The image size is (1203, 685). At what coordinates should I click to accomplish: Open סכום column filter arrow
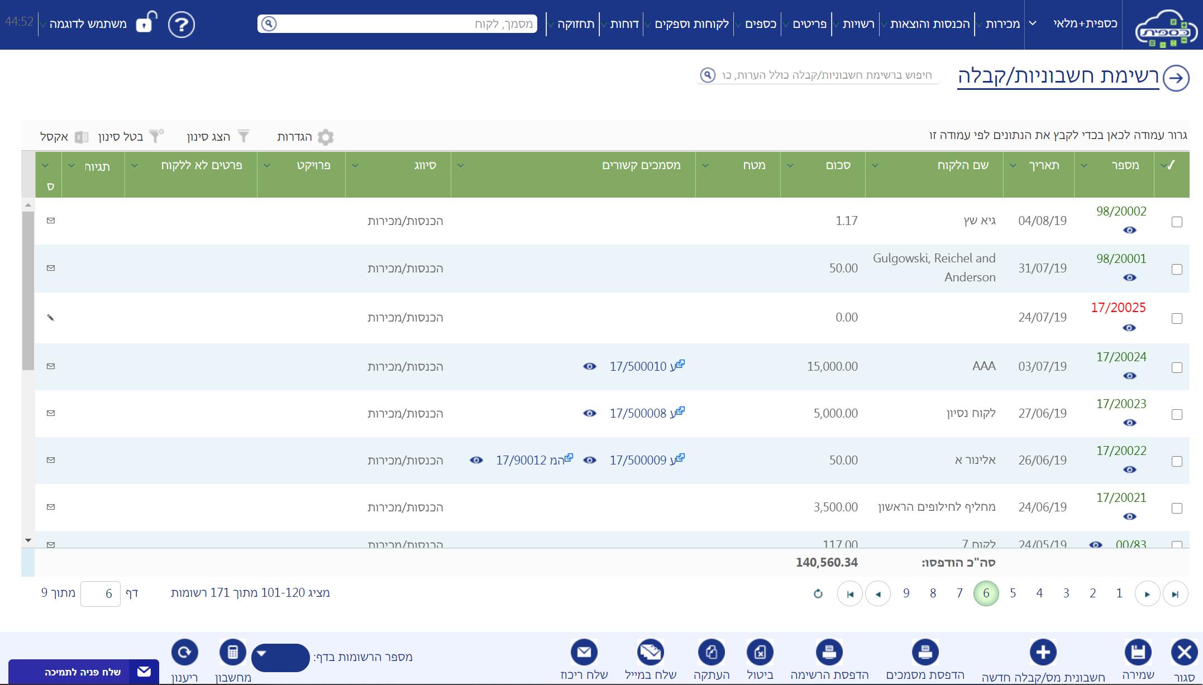click(x=790, y=165)
